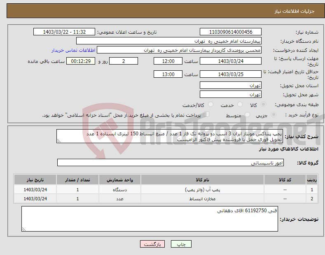Click the validity time 13:00 field
Viewport: 325px width, 255px height.
(x=168, y=74)
